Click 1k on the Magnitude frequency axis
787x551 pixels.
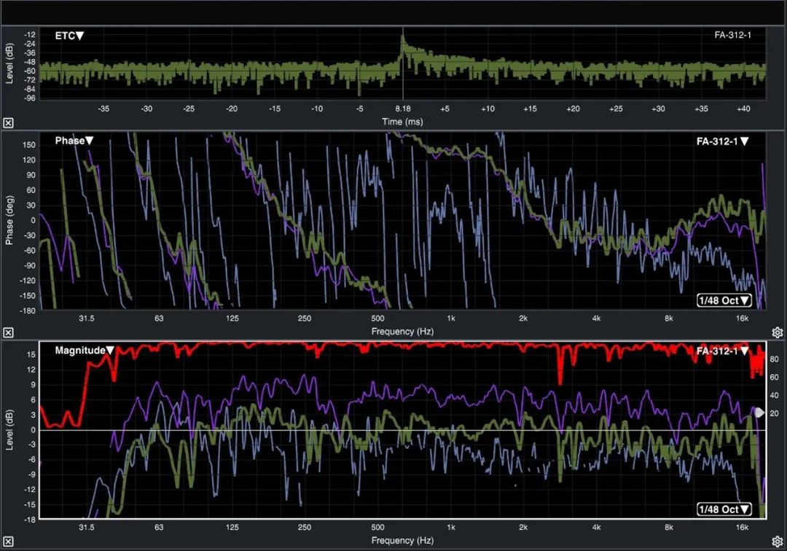tap(451, 528)
